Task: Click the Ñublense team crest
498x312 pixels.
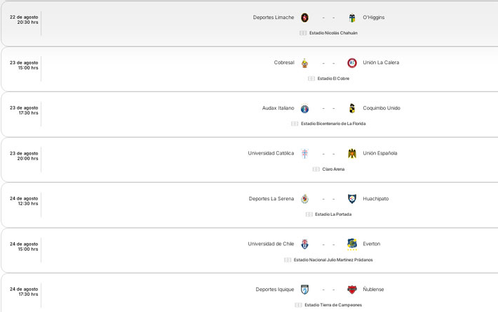Action: (352, 290)
